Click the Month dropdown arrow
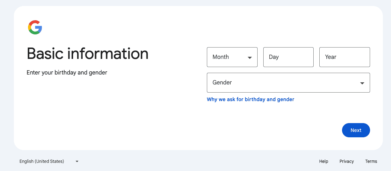The width and height of the screenshot is (391, 171). click(x=250, y=57)
